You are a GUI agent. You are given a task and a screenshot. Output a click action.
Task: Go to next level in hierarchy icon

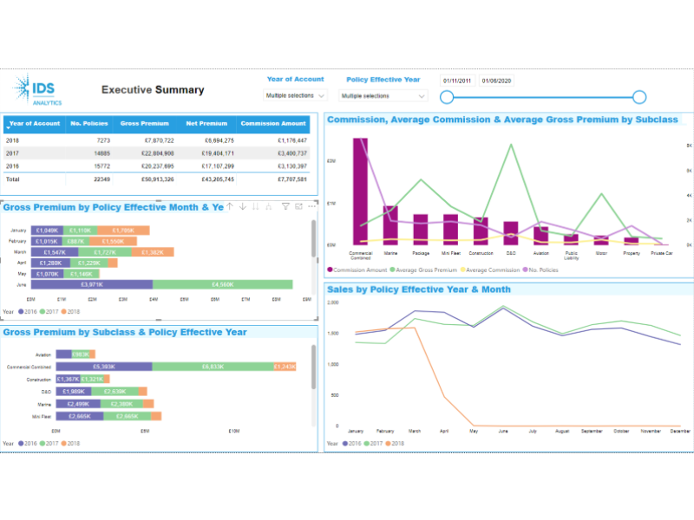pos(256,206)
